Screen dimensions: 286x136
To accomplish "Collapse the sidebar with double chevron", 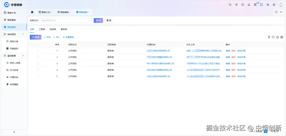I will pos(14,132).
